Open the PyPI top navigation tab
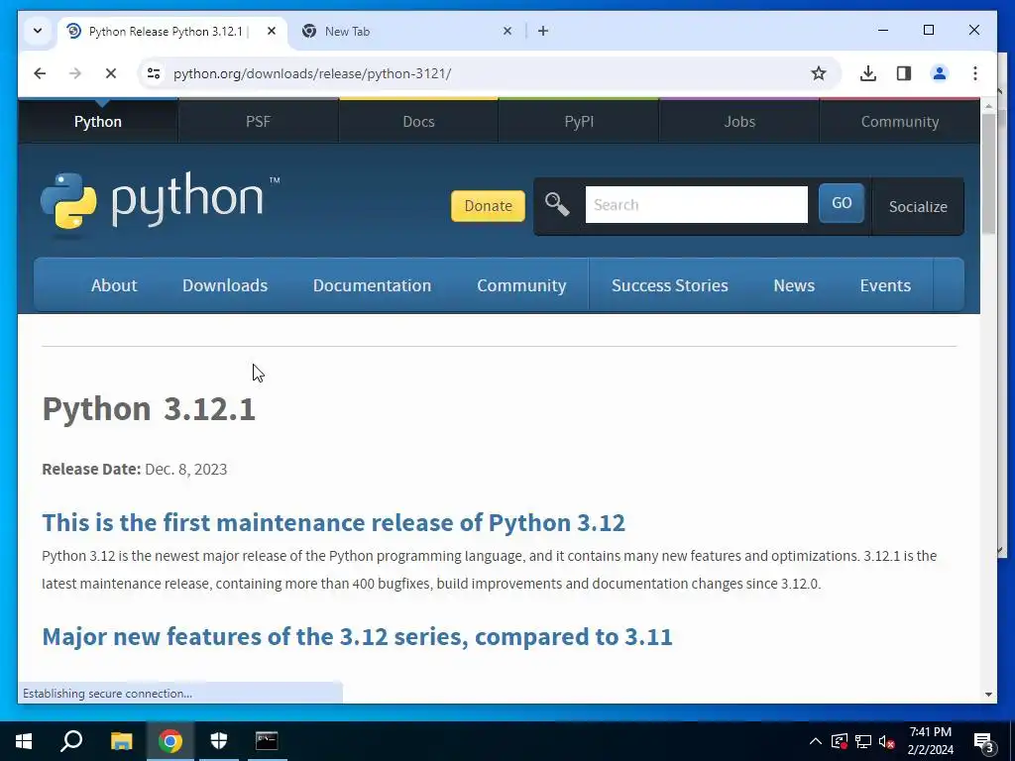The image size is (1015, 761). [x=579, y=122]
